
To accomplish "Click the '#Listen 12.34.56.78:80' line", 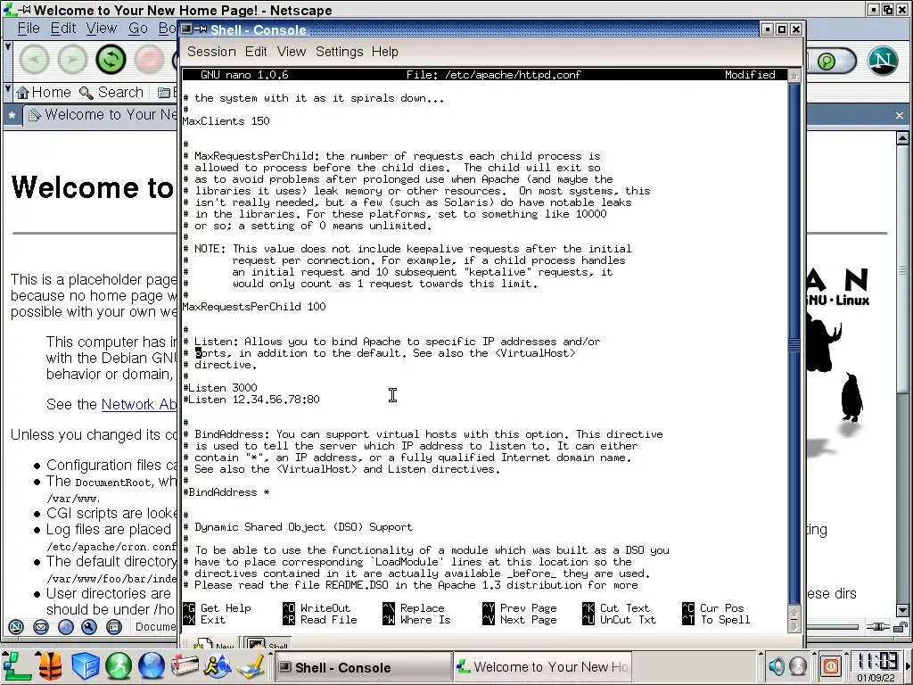I will click(x=251, y=400).
